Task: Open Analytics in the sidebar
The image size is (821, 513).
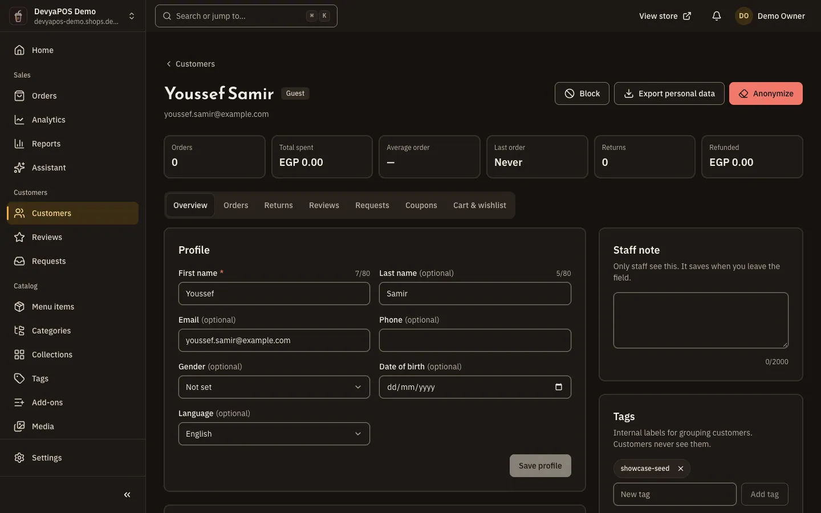Action: 73,120
